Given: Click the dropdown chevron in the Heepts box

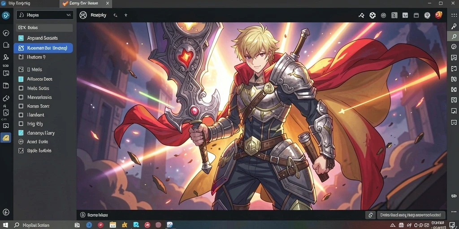Looking at the screenshot, I should coord(69,15).
